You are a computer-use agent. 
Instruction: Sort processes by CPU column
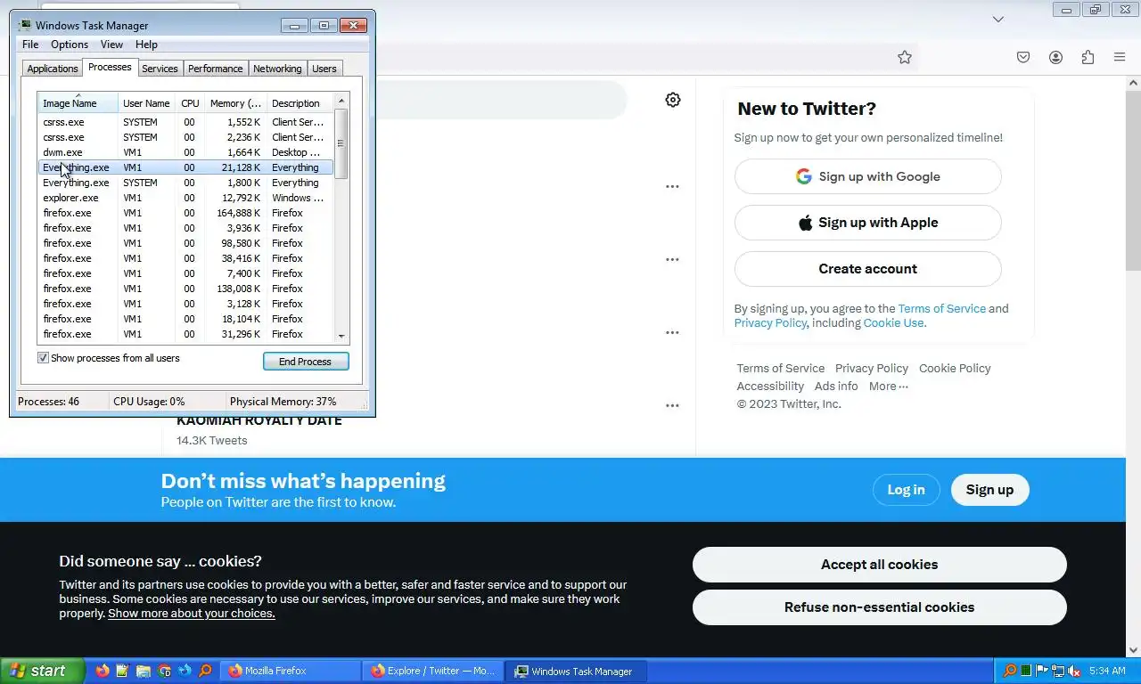[190, 103]
